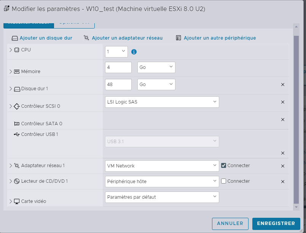Click the Mémoire size input field
Screen dimensions: 306x233
[118, 67]
